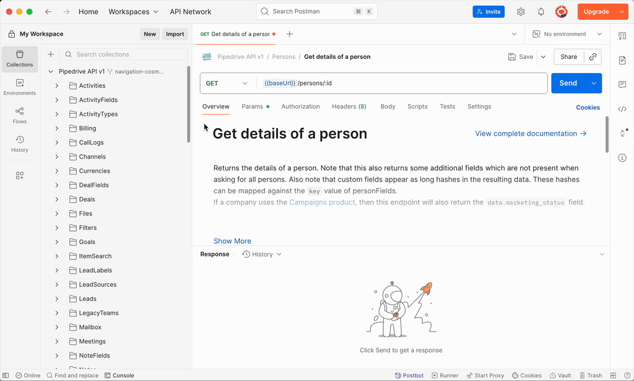This screenshot has height=381, width=634.
Task: Click the Show More link
Action: (232, 241)
